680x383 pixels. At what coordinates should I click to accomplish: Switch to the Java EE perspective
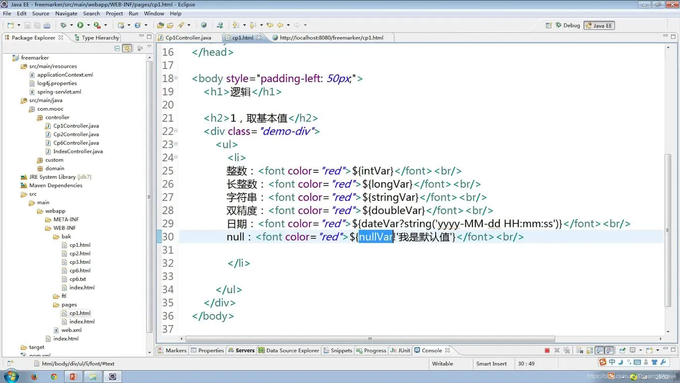[599, 25]
